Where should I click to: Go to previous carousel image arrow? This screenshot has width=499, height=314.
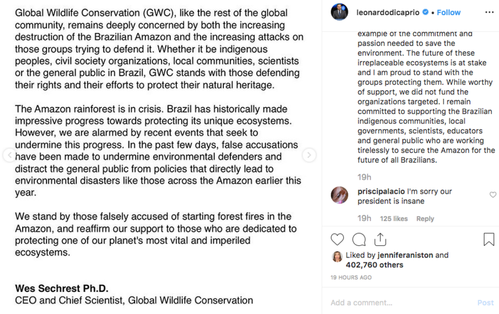(x=10, y=155)
